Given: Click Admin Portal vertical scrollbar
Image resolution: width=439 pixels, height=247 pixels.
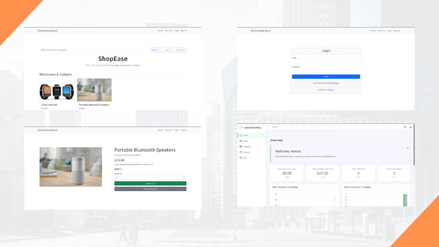Looking at the screenshot, I should (414, 145).
